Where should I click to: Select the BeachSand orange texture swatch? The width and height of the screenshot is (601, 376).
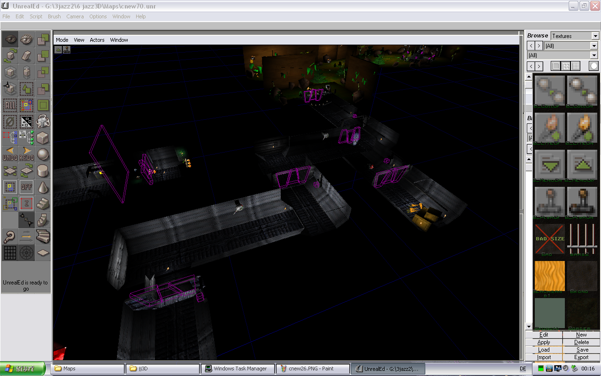(x=550, y=276)
